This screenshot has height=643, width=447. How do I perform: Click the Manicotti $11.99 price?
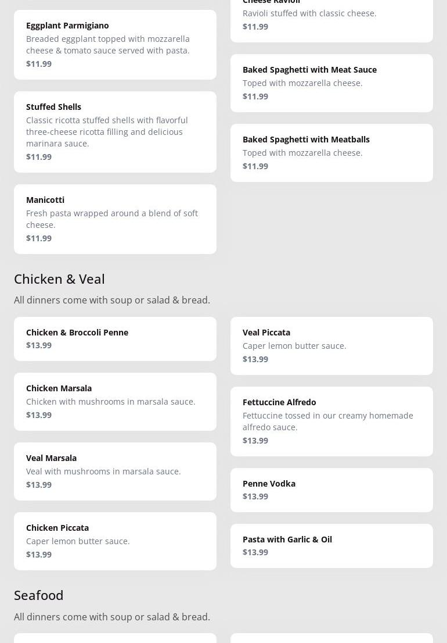(39, 238)
